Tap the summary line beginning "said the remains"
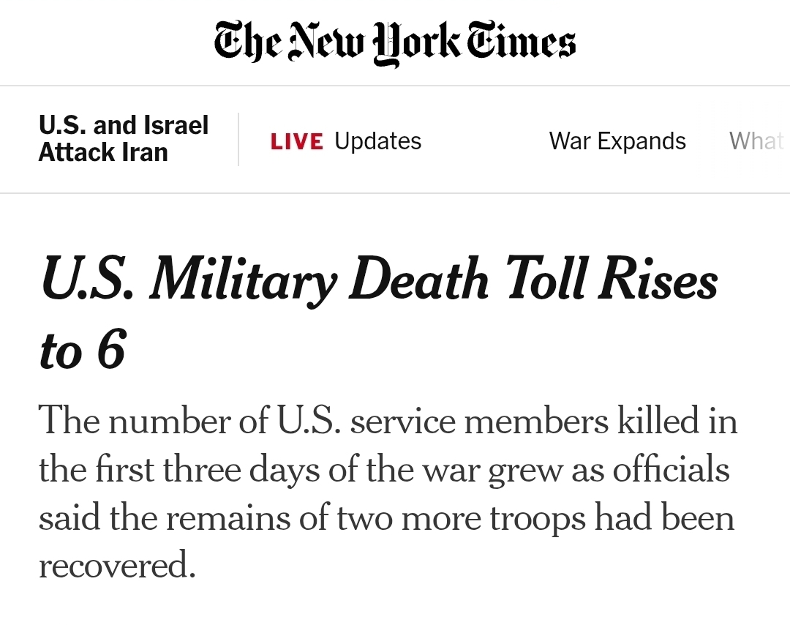The image size is (790, 625). click(386, 517)
